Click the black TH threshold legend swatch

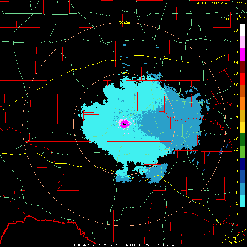point(242,214)
